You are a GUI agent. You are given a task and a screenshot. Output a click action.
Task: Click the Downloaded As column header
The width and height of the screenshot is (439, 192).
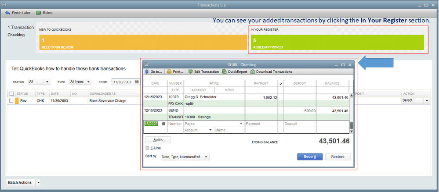[102, 94]
